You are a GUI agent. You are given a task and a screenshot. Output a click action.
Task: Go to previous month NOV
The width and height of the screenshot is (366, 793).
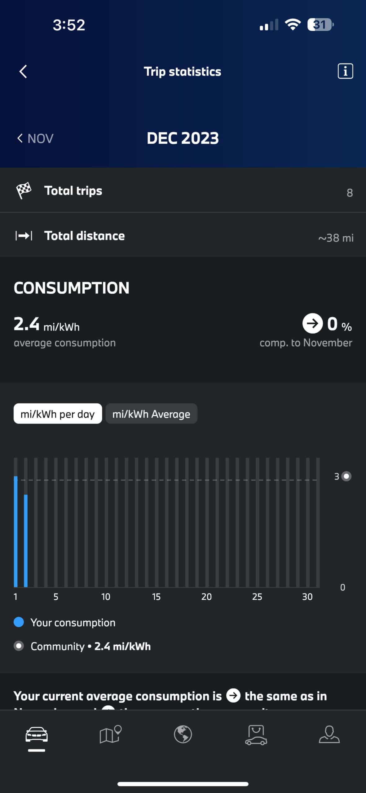35,138
